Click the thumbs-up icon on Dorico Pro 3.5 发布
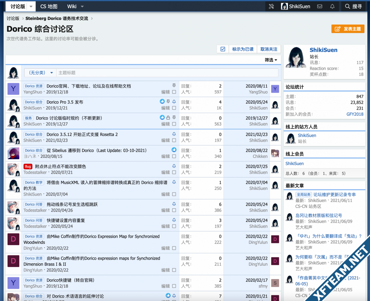This screenshot has width=370, height=301. (162, 101)
